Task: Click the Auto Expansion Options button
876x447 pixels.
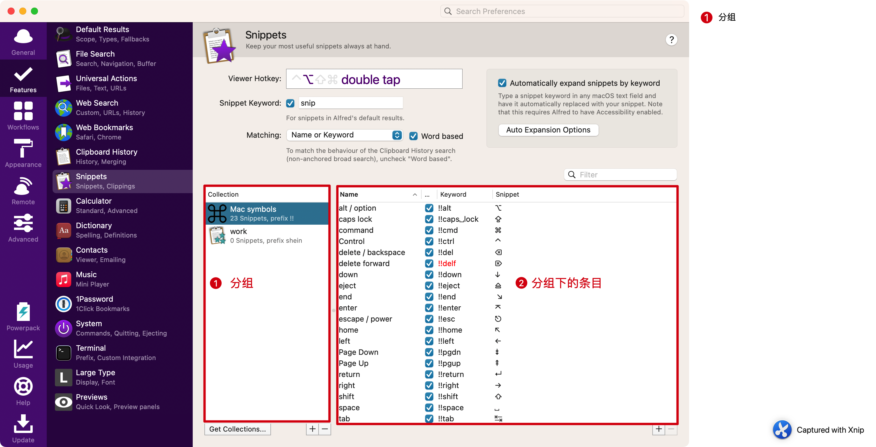Action: 548,130
